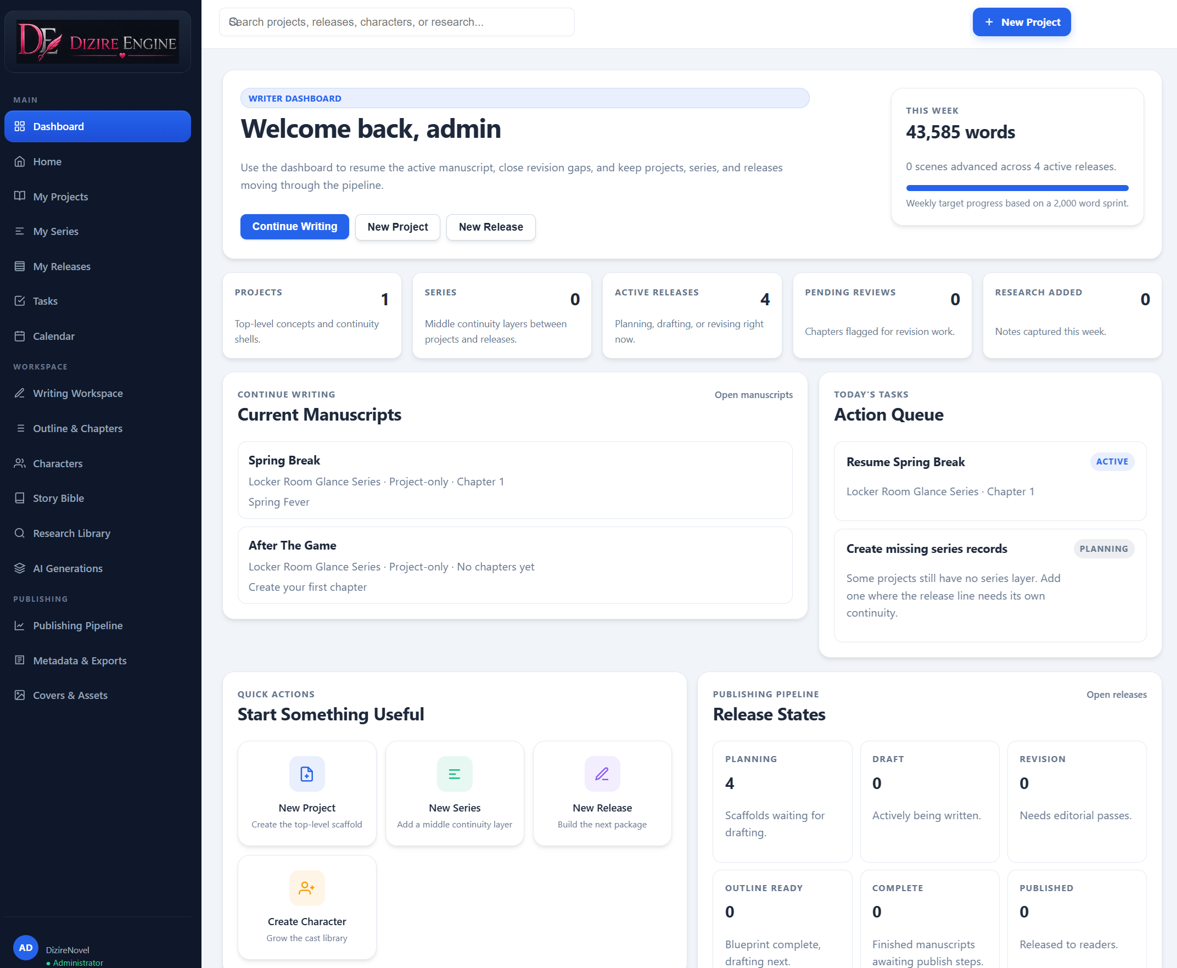The image size is (1177, 968).
Task: Click the ACTIVE status badge
Action: click(x=1112, y=461)
